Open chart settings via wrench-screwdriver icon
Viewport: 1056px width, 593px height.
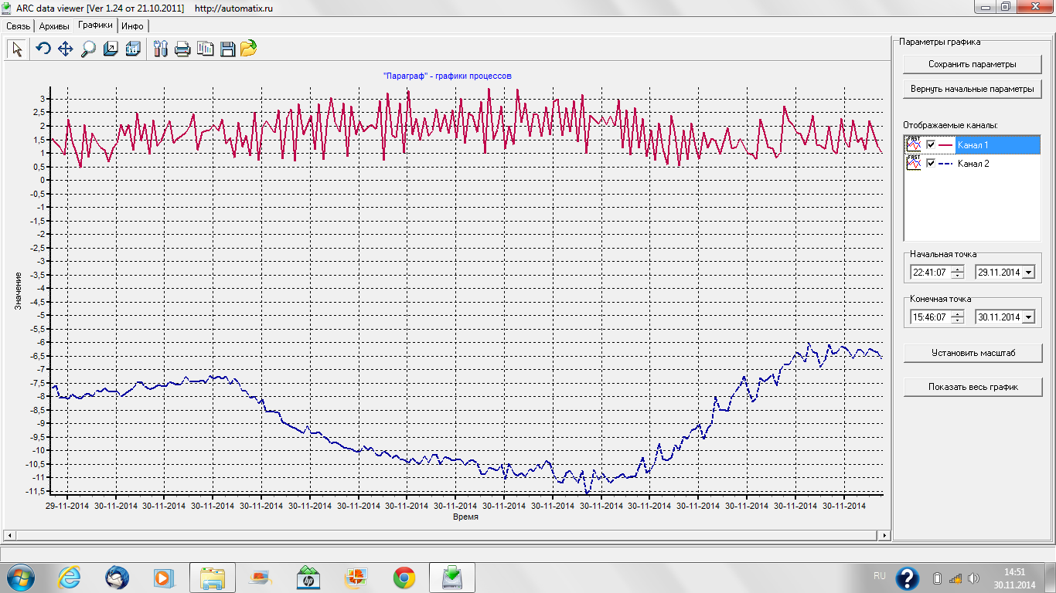coord(160,49)
